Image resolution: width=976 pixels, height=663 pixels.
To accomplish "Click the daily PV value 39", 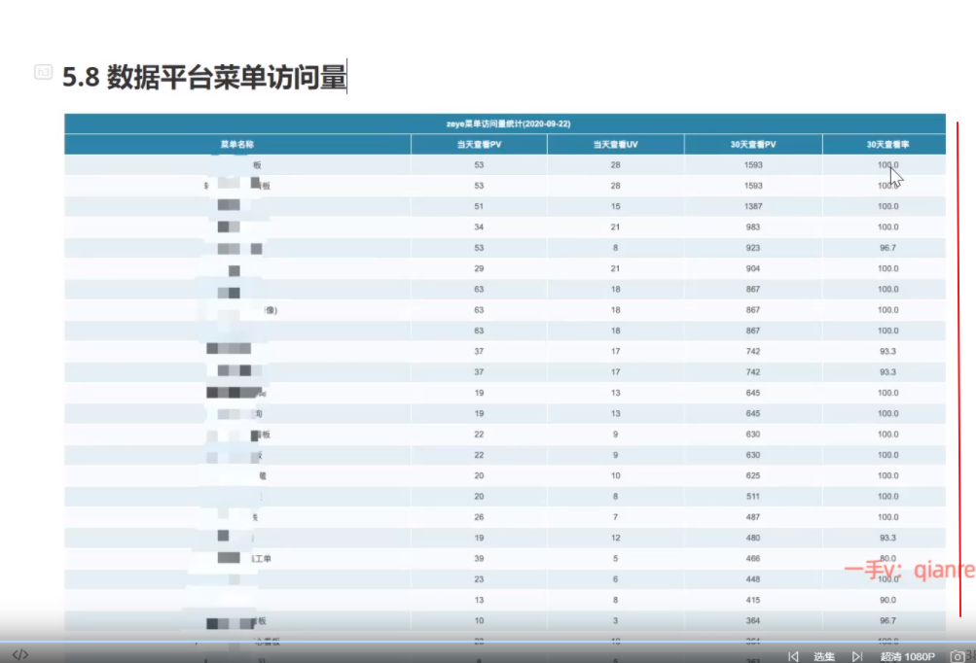I will click(479, 559).
